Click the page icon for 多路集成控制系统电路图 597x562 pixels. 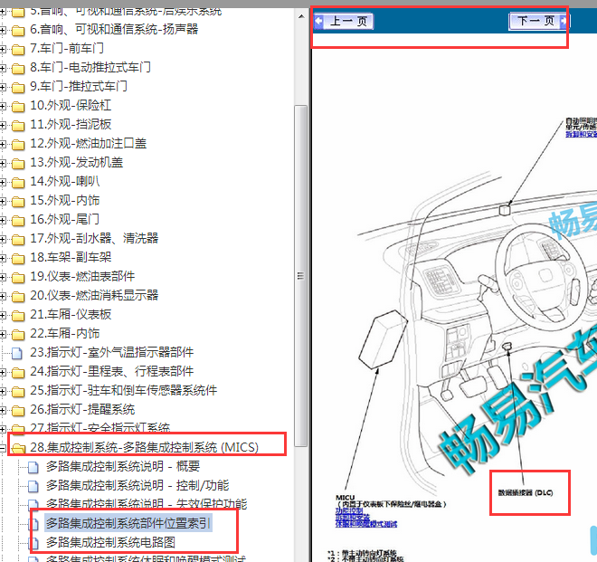(x=33, y=543)
